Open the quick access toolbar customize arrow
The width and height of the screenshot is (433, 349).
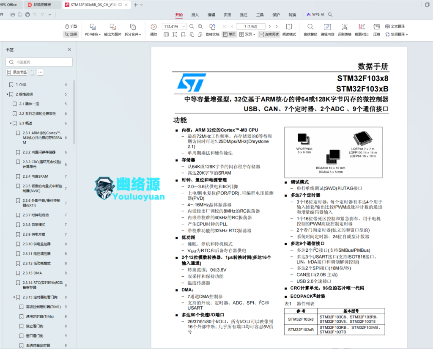click(x=50, y=15)
